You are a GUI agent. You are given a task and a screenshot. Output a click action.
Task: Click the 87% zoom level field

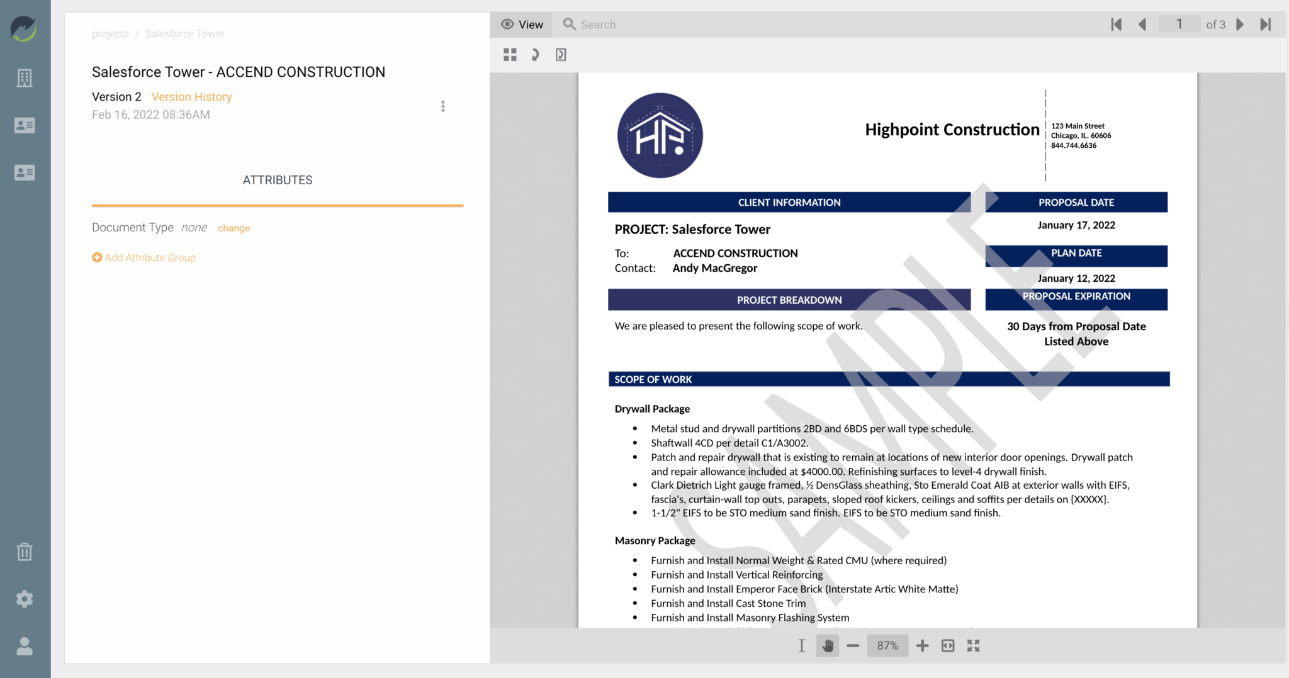tap(887, 646)
